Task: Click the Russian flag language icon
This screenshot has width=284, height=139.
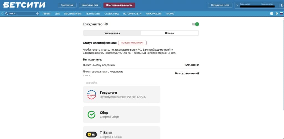Action: pos(282,14)
